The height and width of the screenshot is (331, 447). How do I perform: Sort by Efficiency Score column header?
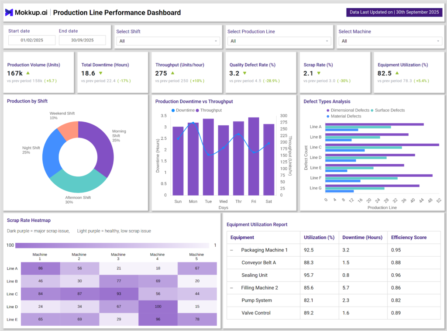click(x=409, y=237)
